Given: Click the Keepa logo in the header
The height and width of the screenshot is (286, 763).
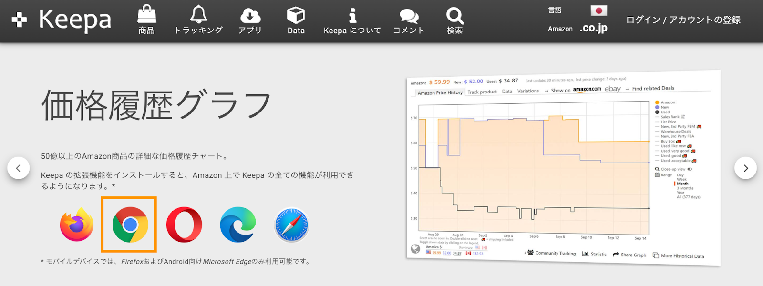Looking at the screenshot, I should pyautogui.click(x=61, y=20).
